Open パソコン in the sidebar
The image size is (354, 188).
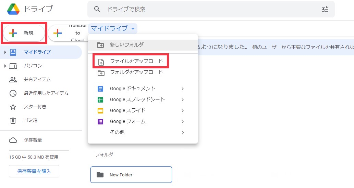point(41,66)
